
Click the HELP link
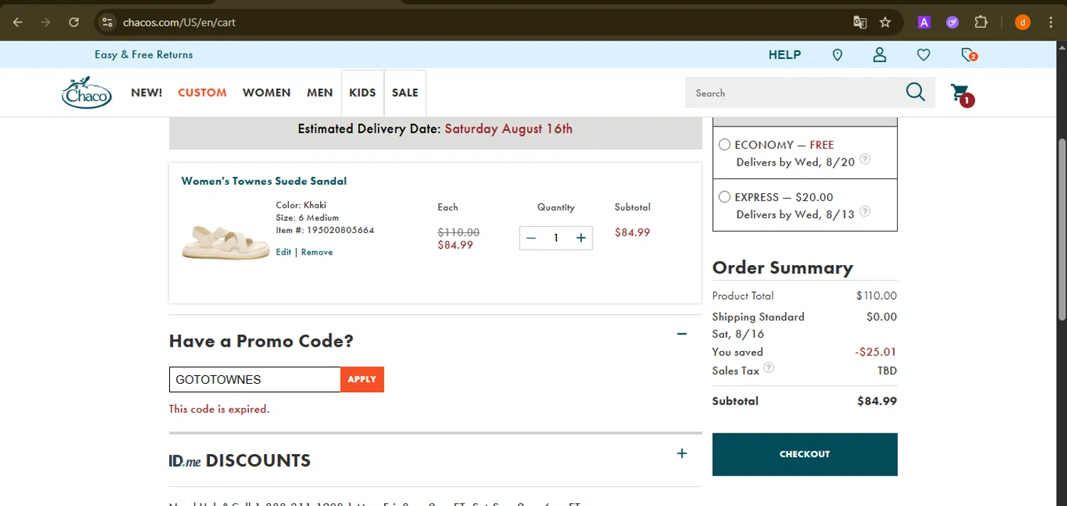785,55
